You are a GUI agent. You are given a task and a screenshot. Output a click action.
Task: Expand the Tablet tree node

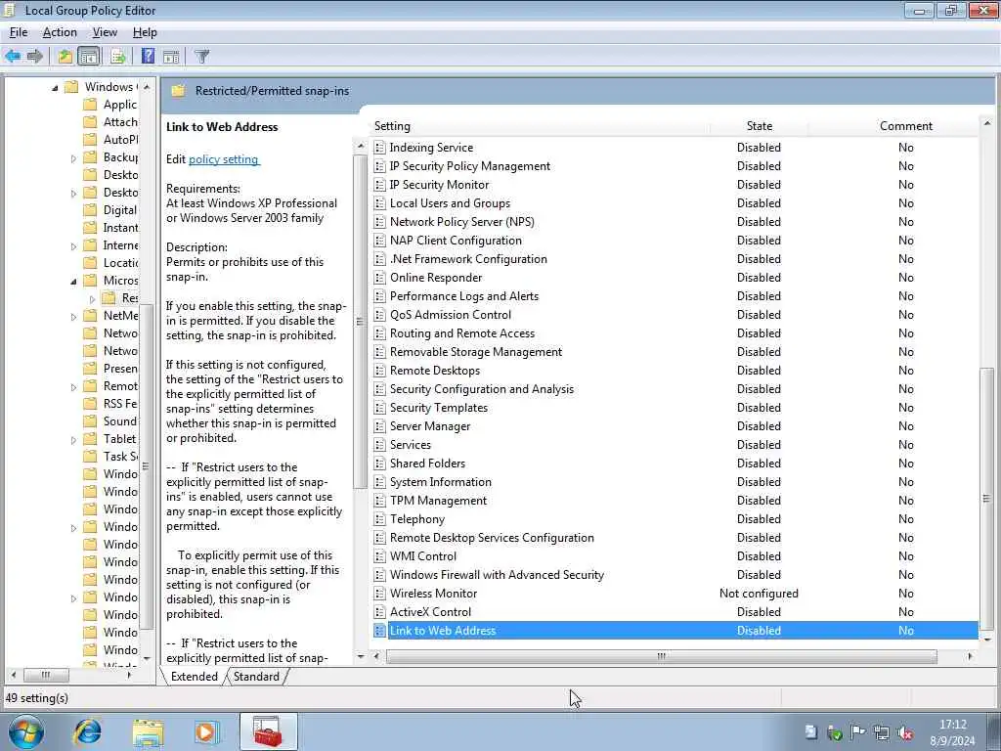[x=73, y=440]
